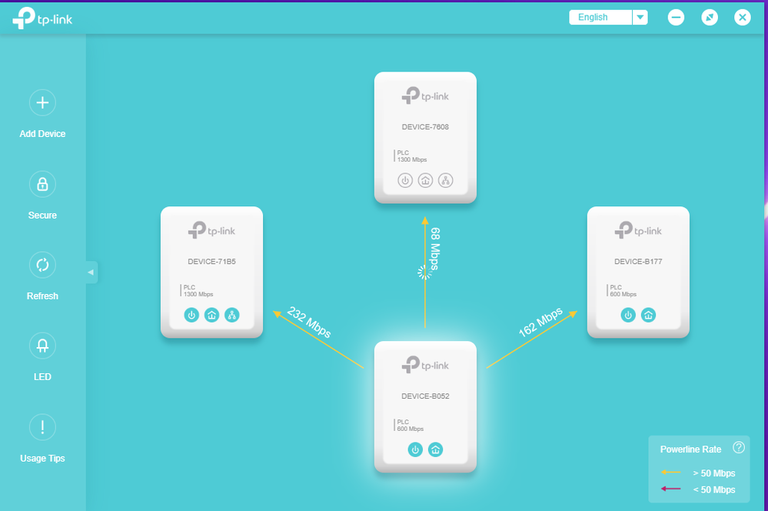Open the English language dropdown arrow

pyautogui.click(x=640, y=18)
